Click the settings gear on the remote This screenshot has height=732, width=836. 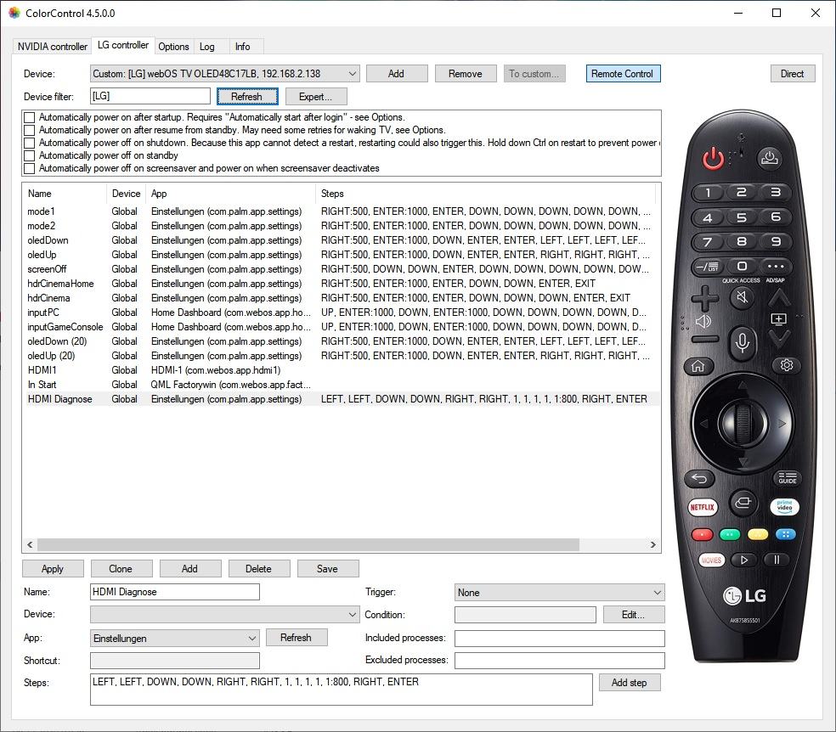point(787,365)
